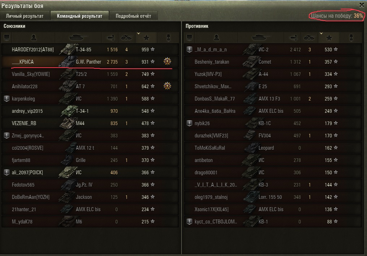Sort enemies by medals column icon
This screenshot has height=256, width=367.
coord(351,38)
